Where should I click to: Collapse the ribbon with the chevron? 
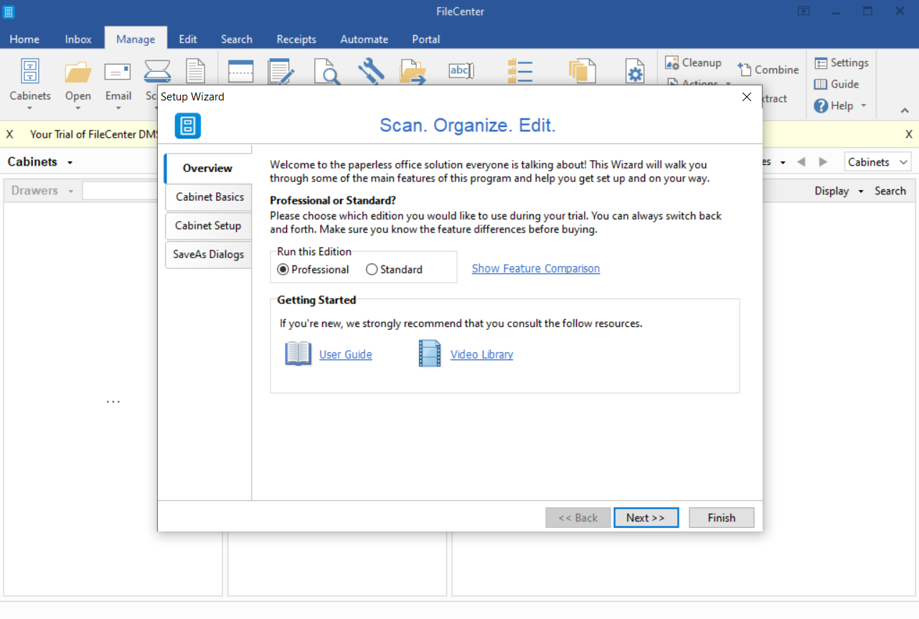[905, 110]
